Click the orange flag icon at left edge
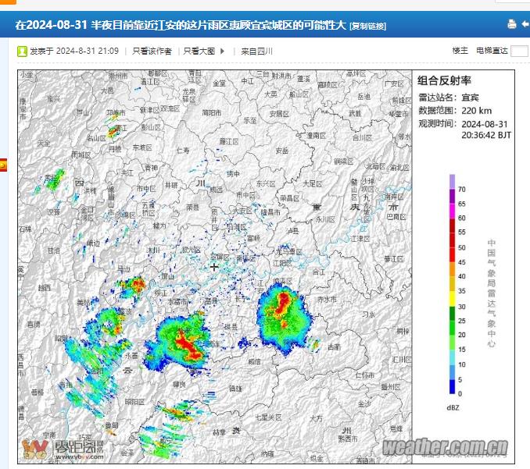The height and width of the screenshot is (469, 530). 3,165
